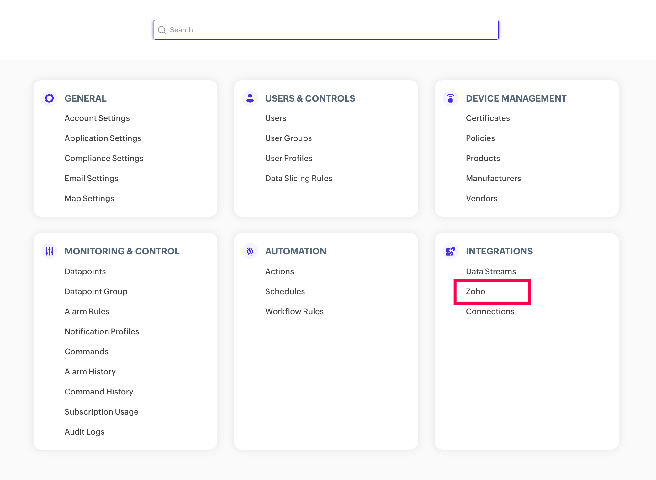656x480 pixels.
Task: Select Map Settings
Action: [89, 198]
